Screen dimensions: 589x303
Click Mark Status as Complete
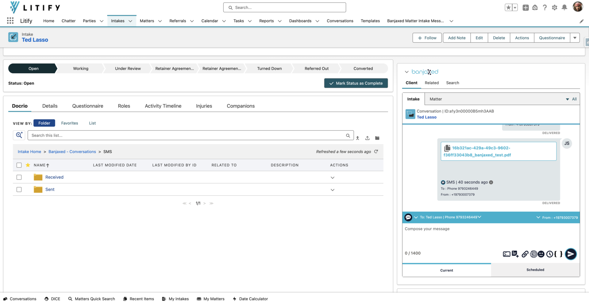coord(356,83)
